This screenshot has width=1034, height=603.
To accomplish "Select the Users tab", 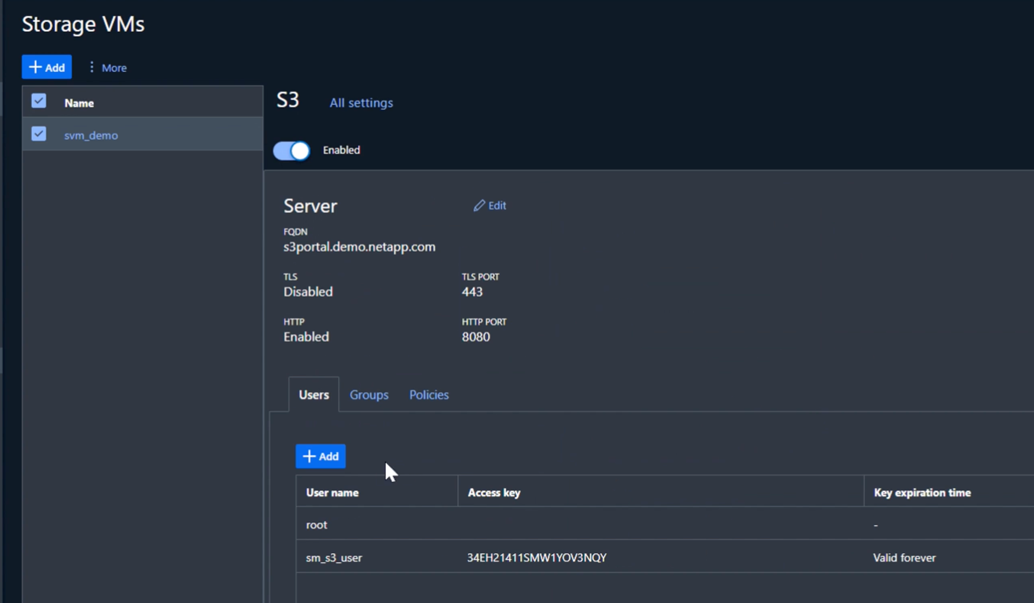I will point(314,394).
